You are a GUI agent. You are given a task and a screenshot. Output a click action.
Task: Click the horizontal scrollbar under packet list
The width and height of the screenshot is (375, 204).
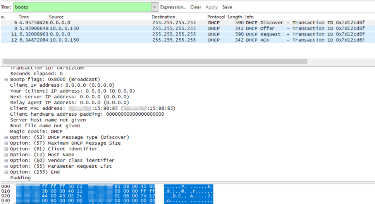click(x=155, y=62)
